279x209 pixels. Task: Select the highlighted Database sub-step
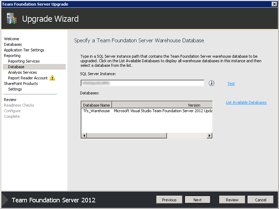[x=34, y=67]
